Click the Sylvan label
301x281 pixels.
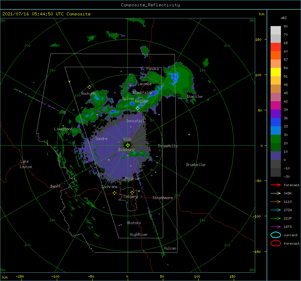pos(128,99)
